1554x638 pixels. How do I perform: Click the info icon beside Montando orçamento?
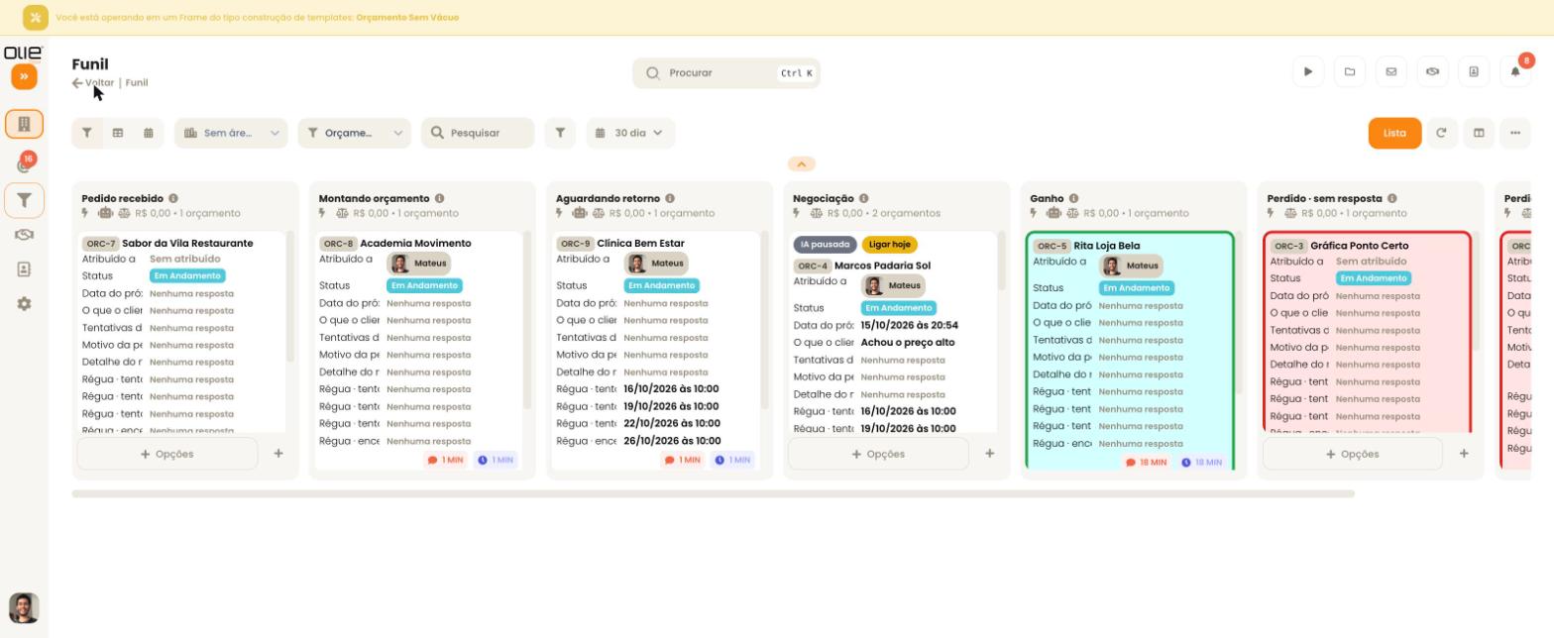click(x=439, y=198)
